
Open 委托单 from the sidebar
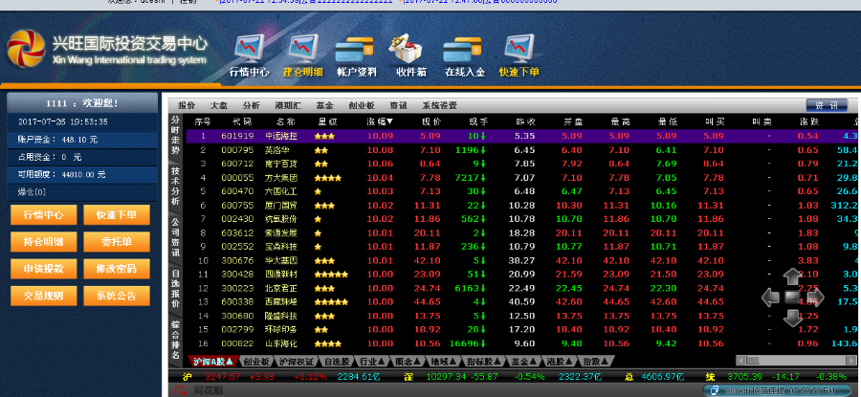(x=117, y=242)
